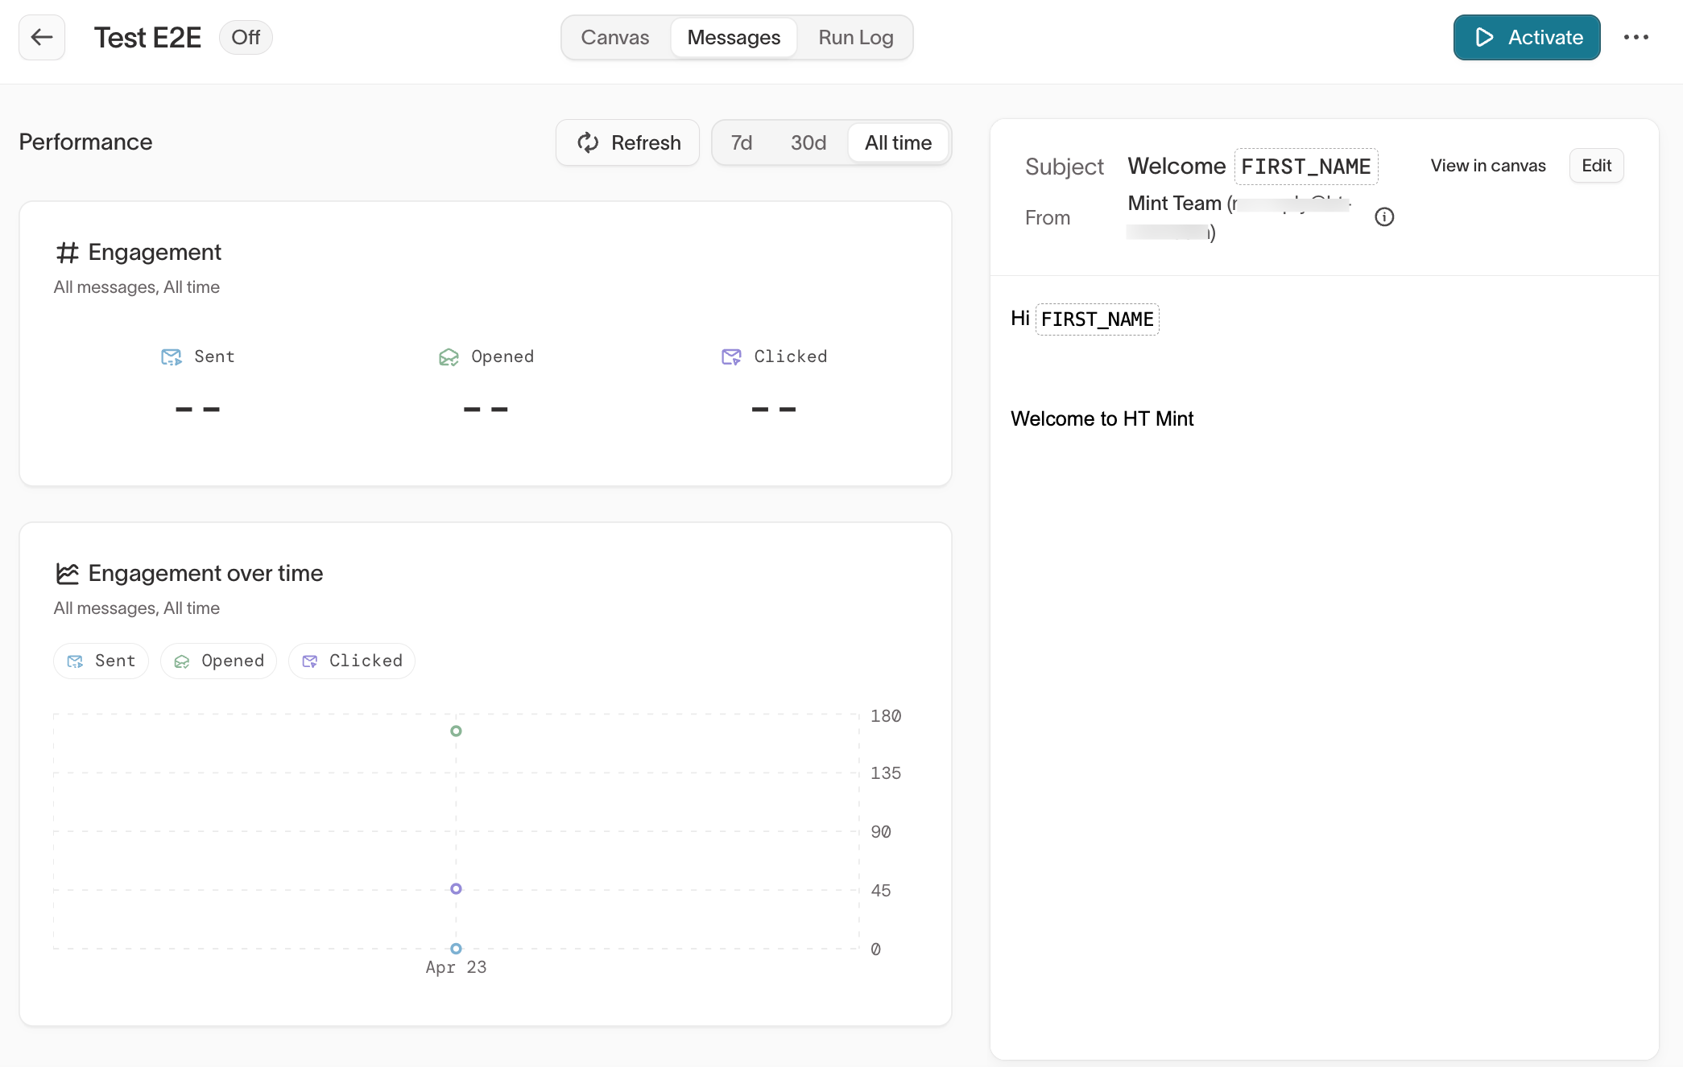
Task: Open the Run Log tab
Action: 855,37
